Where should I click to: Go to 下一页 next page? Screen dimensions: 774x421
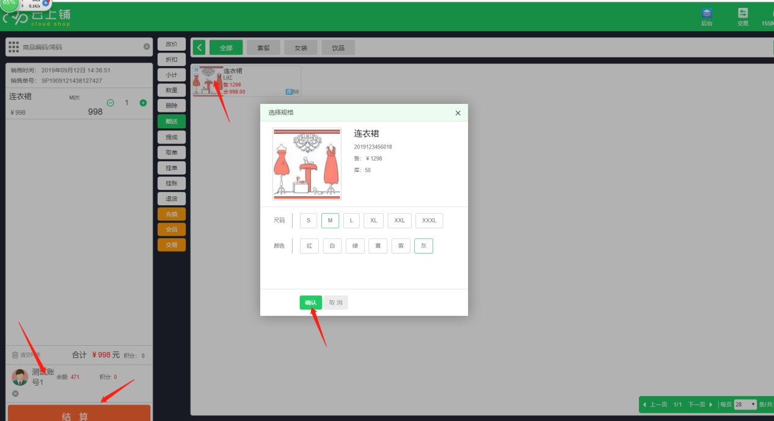(700, 405)
